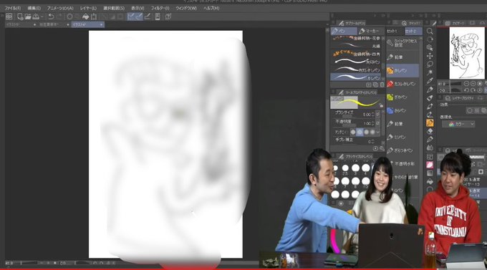Select the Zoom magnifier tool
Image resolution: width=487 pixels, height=270 pixels.
[430, 31]
